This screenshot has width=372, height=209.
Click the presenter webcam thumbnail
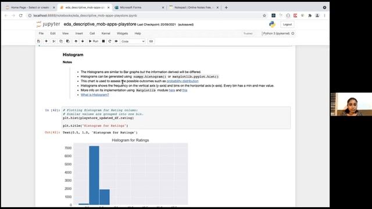point(351,105)
